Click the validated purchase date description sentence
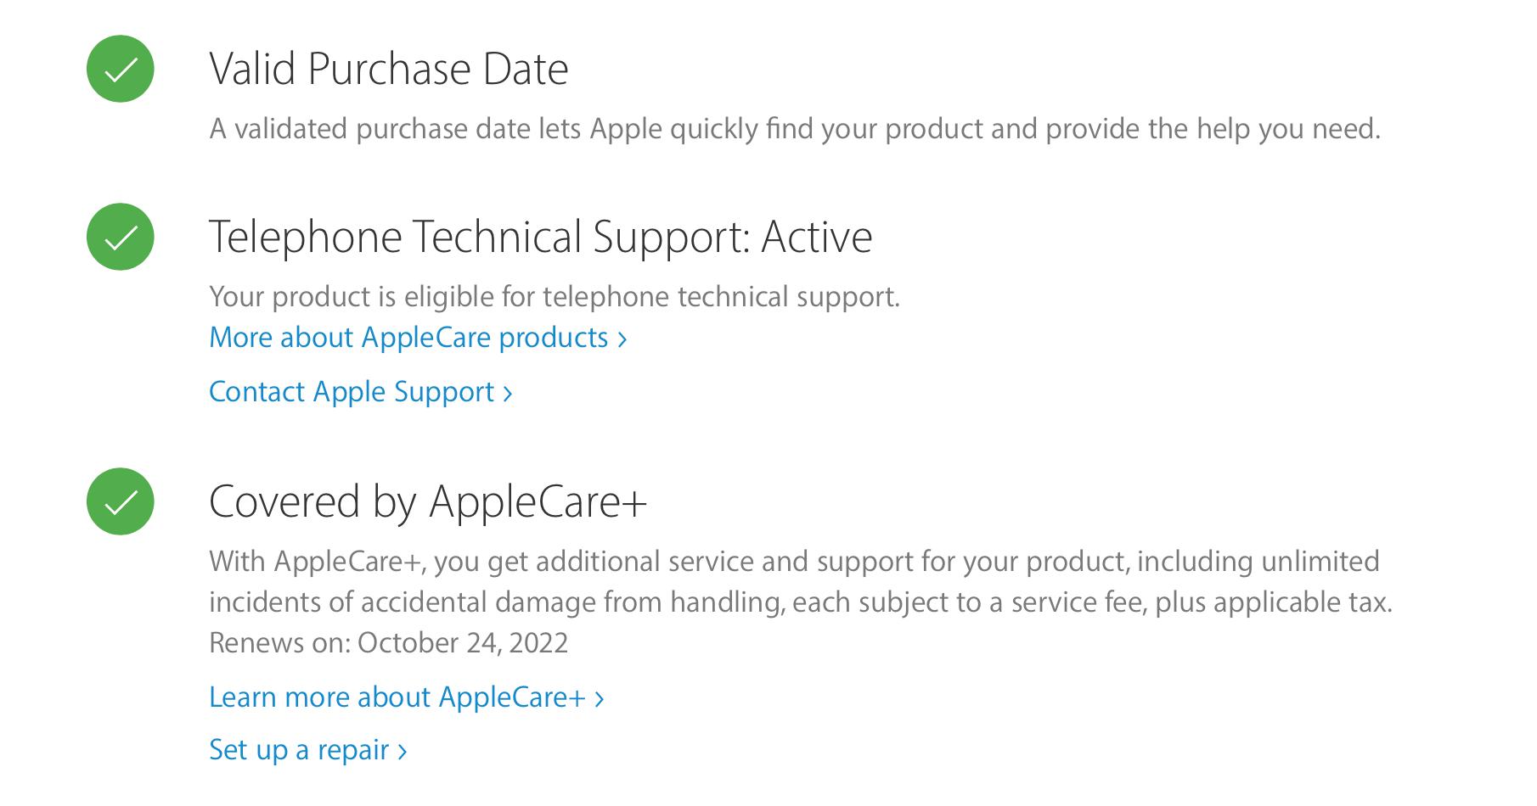 [x=795, y=129]
